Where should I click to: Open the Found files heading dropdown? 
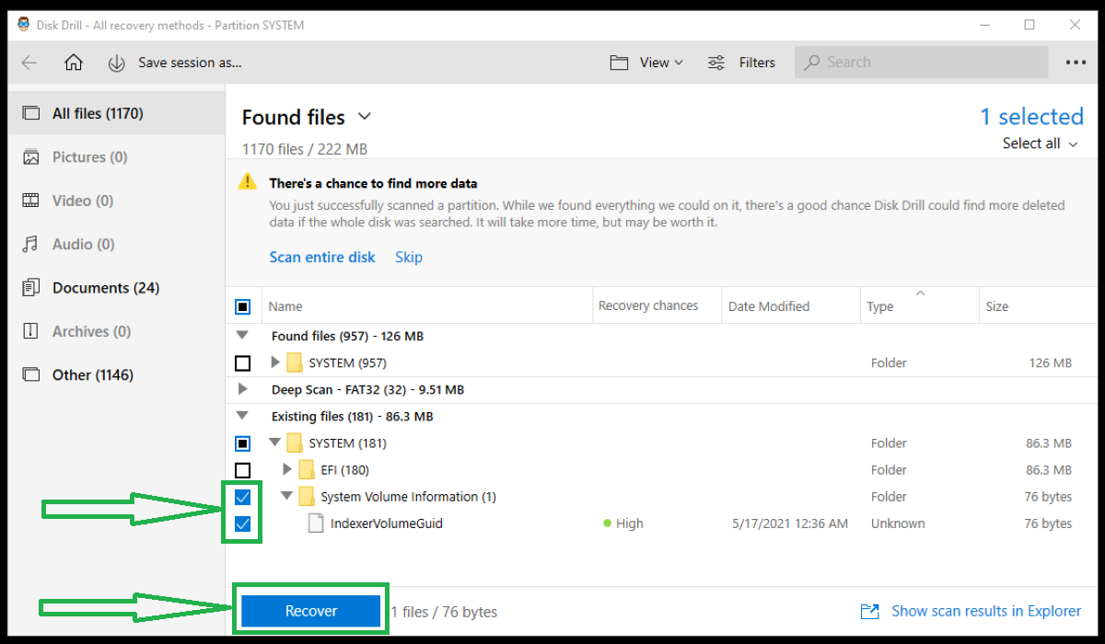(365, 116)
